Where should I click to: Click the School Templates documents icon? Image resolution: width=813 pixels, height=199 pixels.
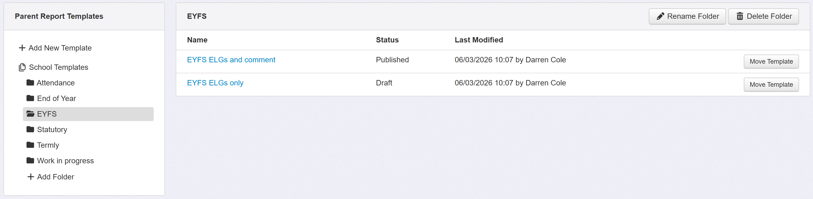click(22, 67)
